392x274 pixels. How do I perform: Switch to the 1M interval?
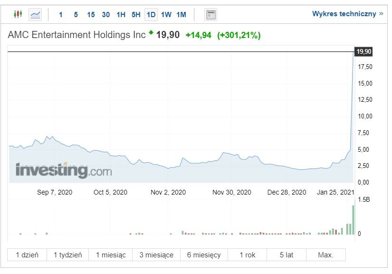click(x=181, y=15)
